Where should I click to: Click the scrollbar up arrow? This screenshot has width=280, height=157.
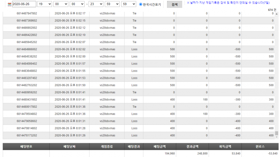coord(277,14)
